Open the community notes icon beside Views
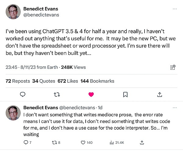 click(173, 67)
